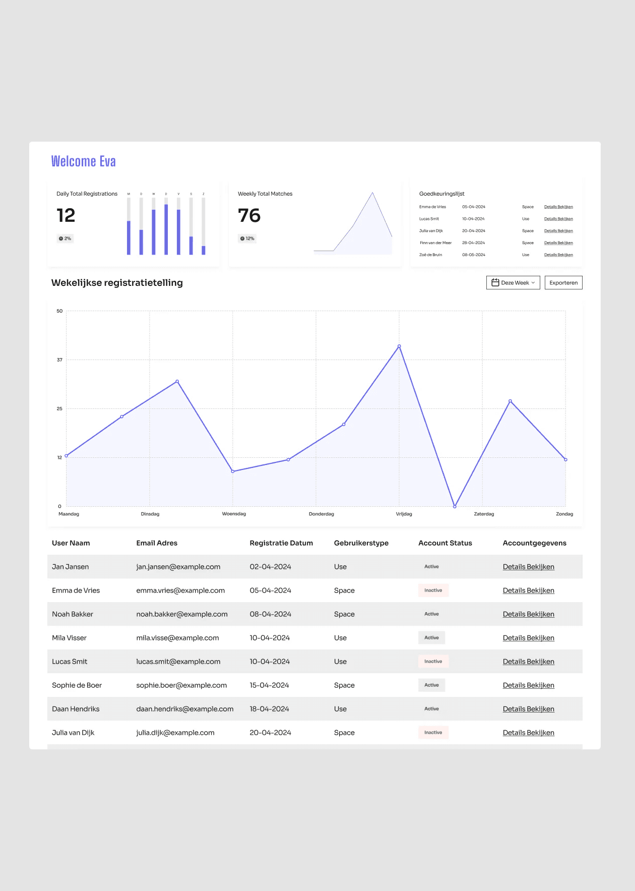Click the Exporteren button
635x891 pixels.
pyautogui.click(x=563, y=283)
